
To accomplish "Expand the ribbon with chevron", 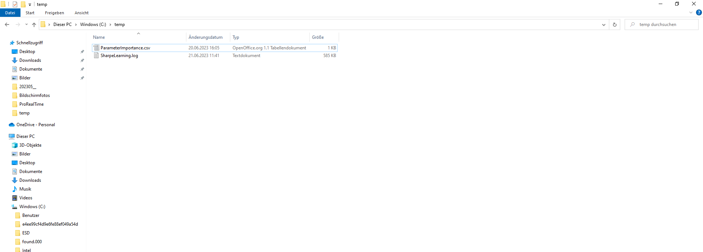I will (691, 12).
